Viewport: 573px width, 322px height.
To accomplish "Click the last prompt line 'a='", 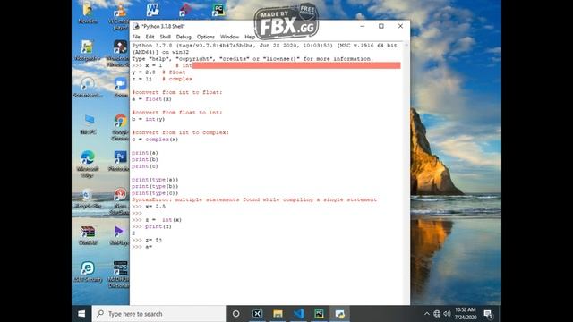I will [x=142, y=247].
